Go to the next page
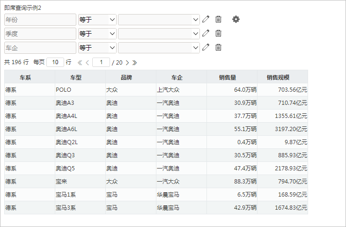This screenshot has width=346, height=227. pyautogui.click(x=127, y=63)
